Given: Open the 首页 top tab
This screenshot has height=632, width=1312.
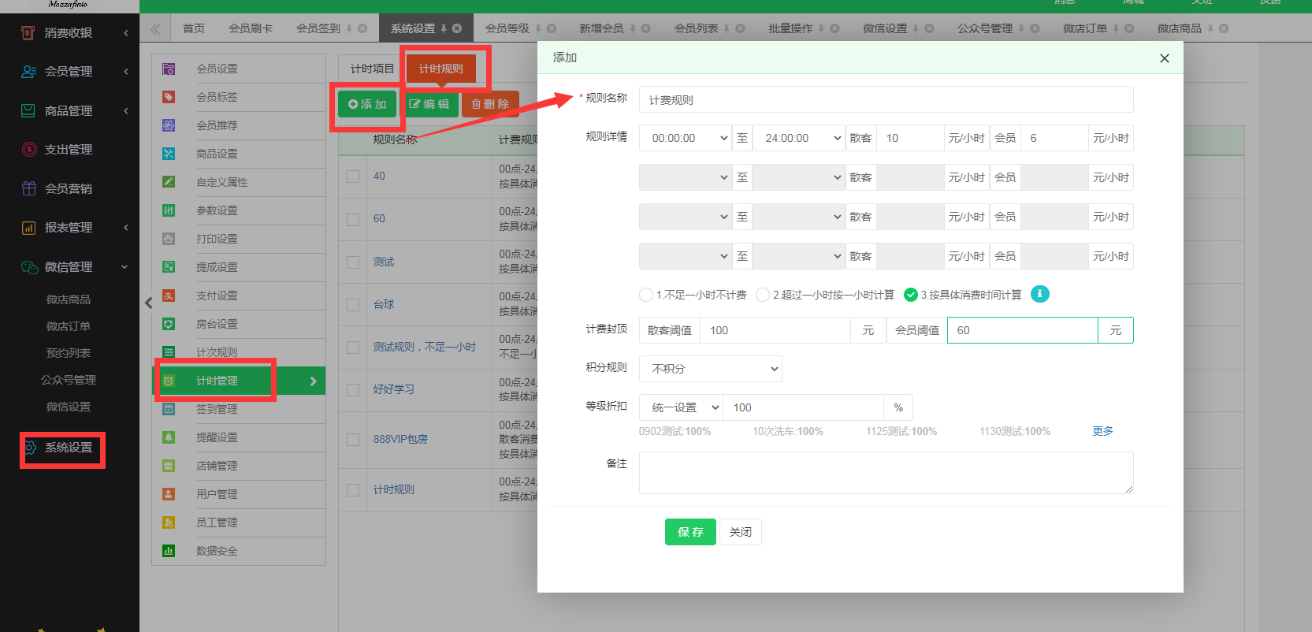Looking at the screenshot, I should (x=194, y=28).
